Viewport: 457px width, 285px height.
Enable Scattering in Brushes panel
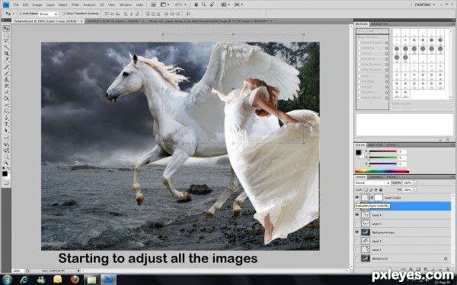tap(360, 48)
